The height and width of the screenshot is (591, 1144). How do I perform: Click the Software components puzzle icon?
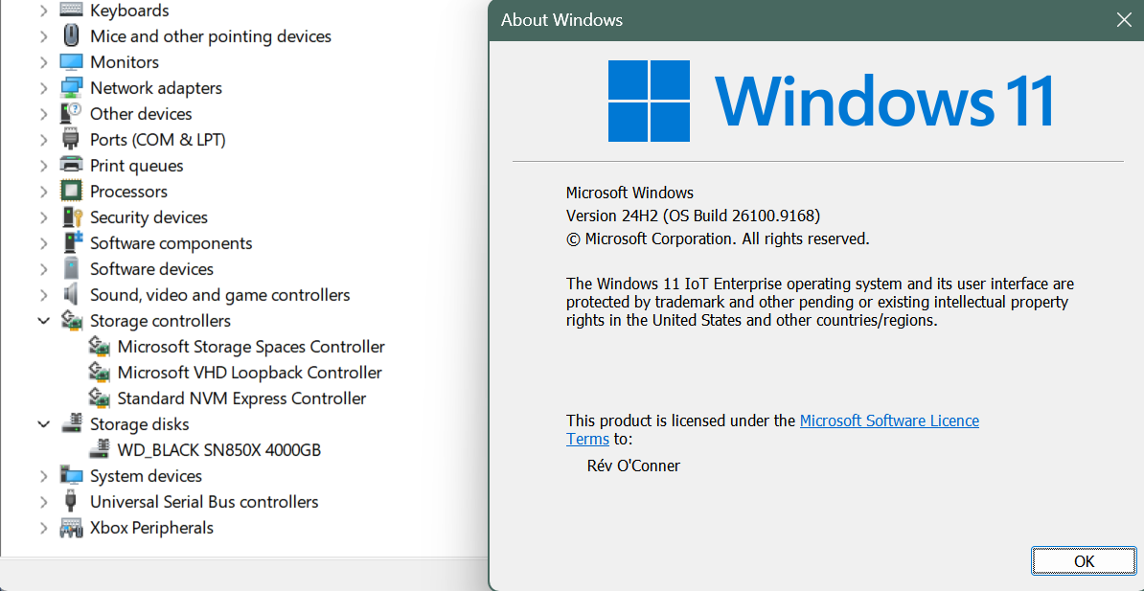(71, 243)
